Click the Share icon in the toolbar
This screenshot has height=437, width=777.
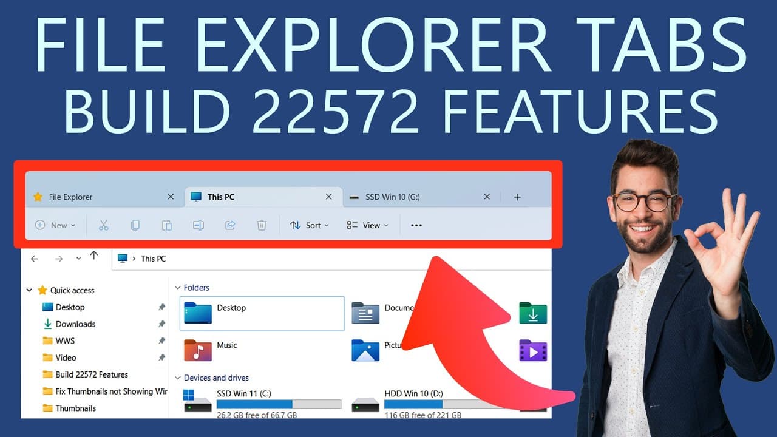click(x=230, y=225)
